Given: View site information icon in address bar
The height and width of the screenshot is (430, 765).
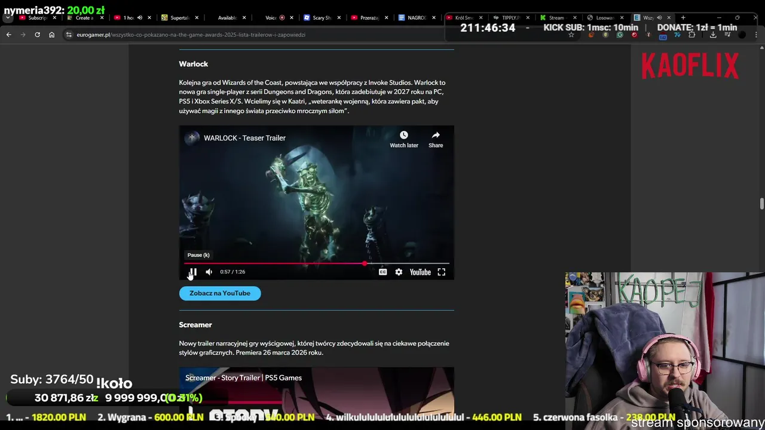Looking at the screenshot, I should click(x=69, y=35).
